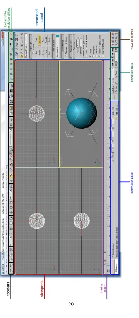Screen dimensions: 139x318
Task: Open the 'View' reference coordinate dropdown
Action: (x=11, y=195)
